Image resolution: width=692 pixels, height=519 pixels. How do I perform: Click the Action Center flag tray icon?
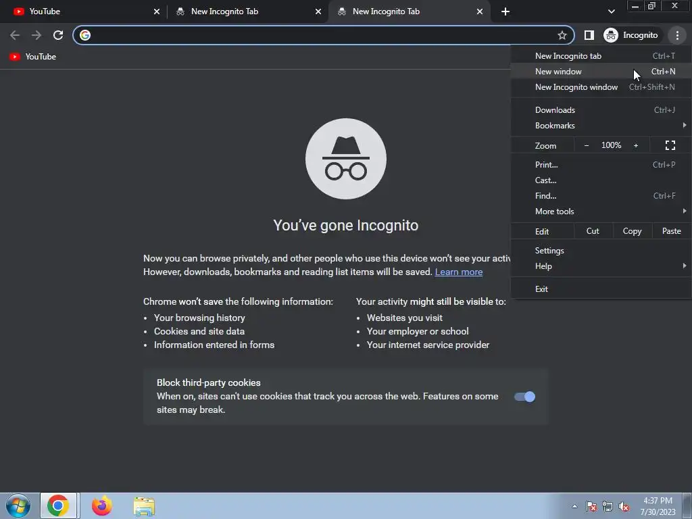coord(591,506)
